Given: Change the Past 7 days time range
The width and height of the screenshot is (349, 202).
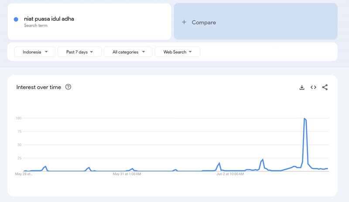Looking at the screenshot, I should pos(79,52).
